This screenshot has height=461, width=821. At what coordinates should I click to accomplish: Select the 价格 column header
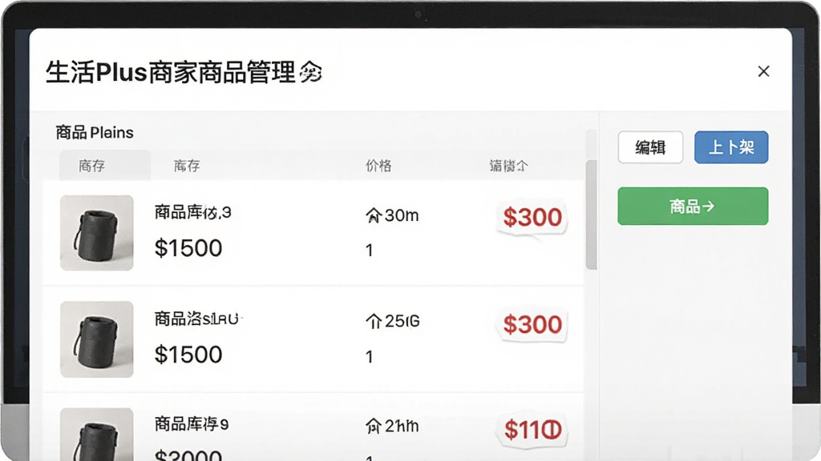click(x=378, y=166)
